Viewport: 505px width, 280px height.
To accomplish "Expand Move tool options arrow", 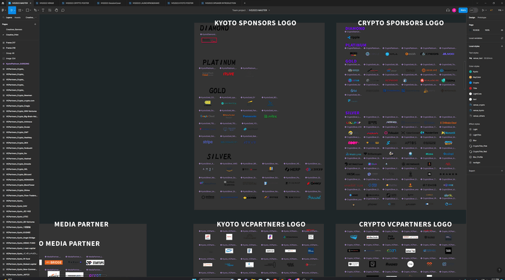I will coord(15,10).
